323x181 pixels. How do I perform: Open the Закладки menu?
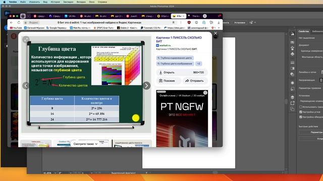[x=68, y=2]
